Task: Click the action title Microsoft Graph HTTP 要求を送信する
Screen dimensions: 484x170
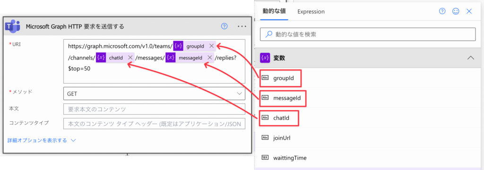Action: (x=75, y=26)
